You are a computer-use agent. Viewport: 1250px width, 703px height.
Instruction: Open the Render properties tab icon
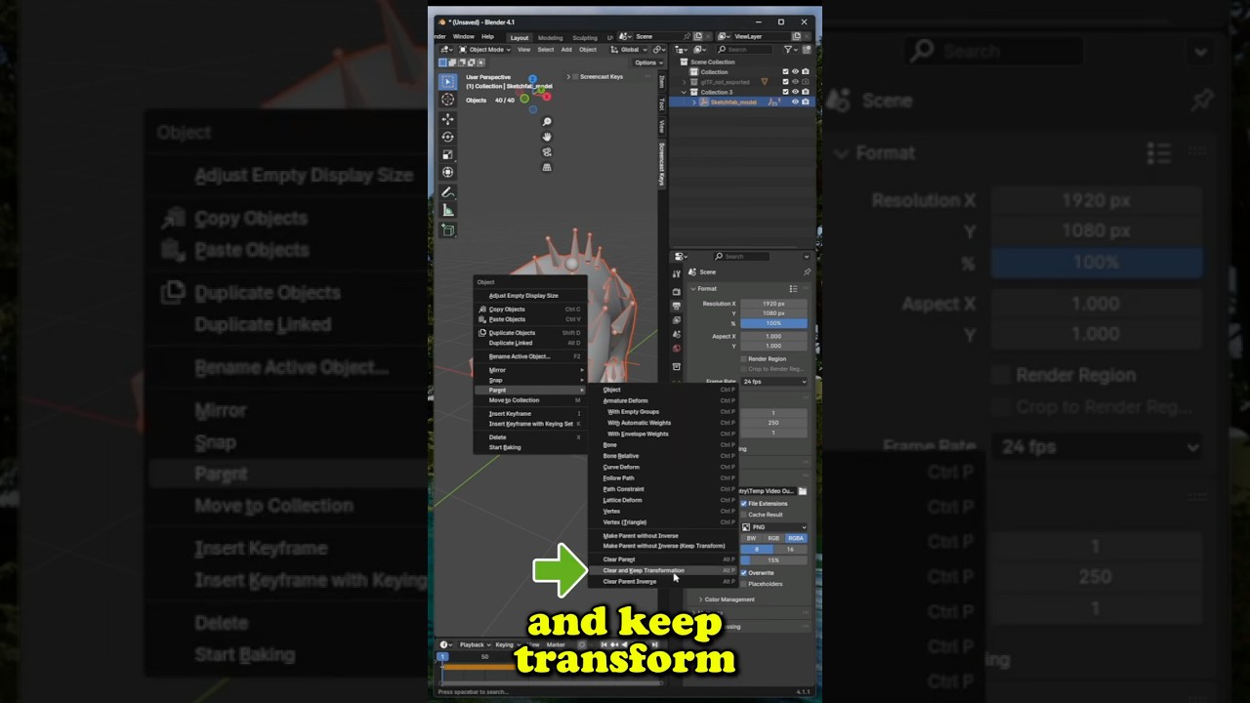coord(677,292)
